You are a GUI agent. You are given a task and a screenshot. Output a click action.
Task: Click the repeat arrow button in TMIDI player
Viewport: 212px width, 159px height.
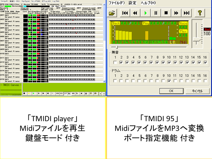click(77, 93)
